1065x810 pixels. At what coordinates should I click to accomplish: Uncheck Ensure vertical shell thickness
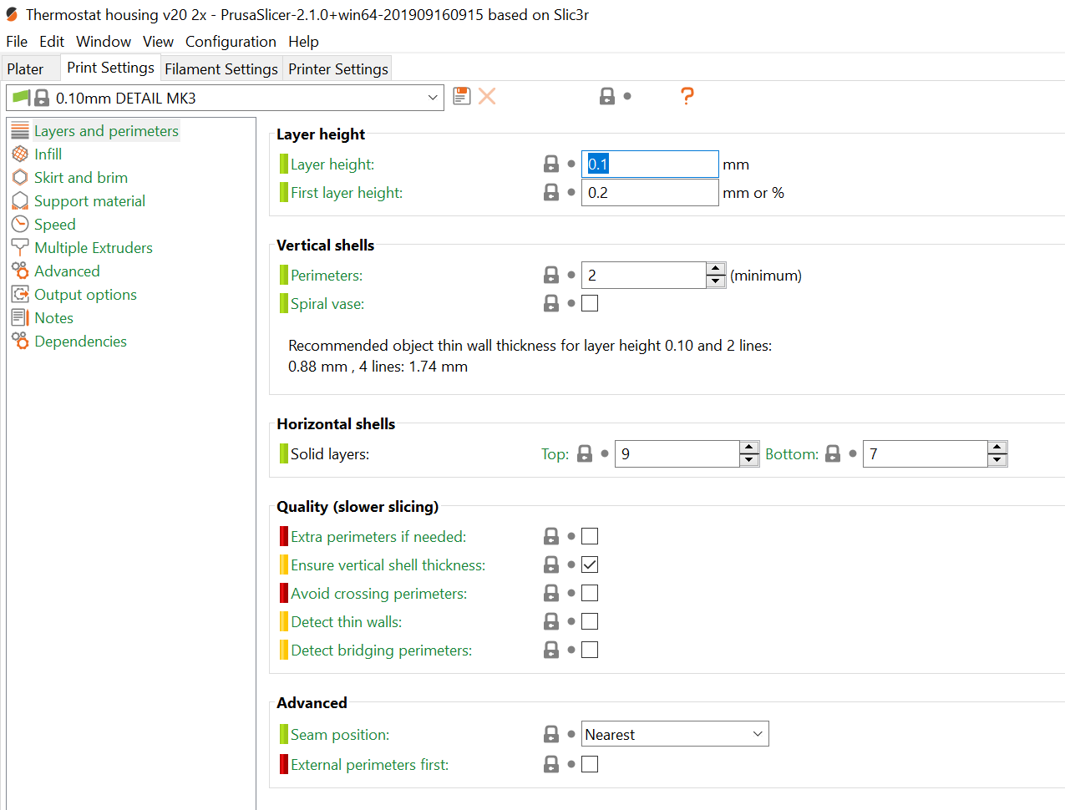pyautogui.click(x=590, y=565)
